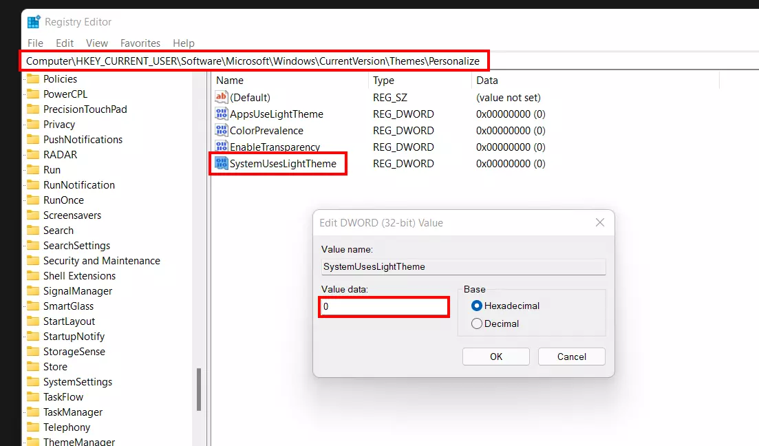The width and height of the screenshot is (759, 446).
Task: Click REG_DWORD type in SystemUsesLightTheme row
Action: point(403,163)
